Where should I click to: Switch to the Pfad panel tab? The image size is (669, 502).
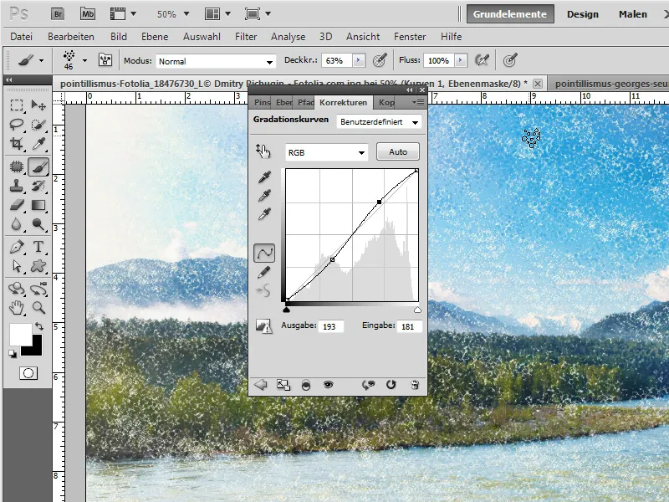(x=305, y=102)
